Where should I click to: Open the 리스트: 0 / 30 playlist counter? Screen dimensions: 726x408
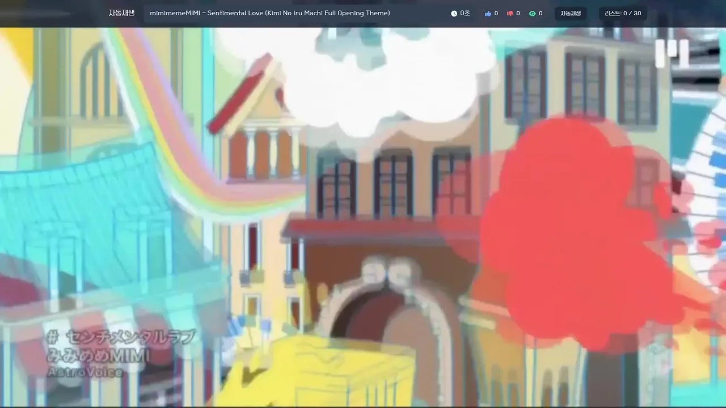pyautogui.click(x=623, y=14)
